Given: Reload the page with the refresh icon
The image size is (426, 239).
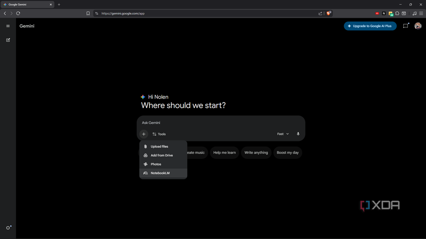Looking at the screenshot, I should (x=18, y=13).
